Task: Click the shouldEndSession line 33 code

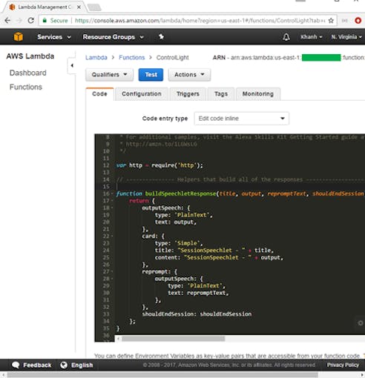Action: click(197, 314)
